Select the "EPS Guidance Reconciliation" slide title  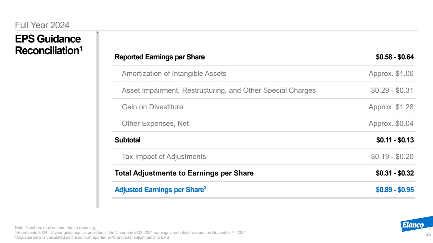point(49,45)
